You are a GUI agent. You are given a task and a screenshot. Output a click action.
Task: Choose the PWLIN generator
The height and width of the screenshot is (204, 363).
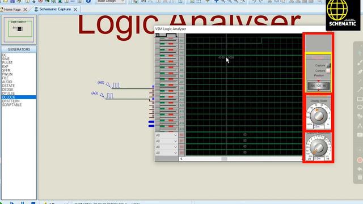(x=7, y=74)
